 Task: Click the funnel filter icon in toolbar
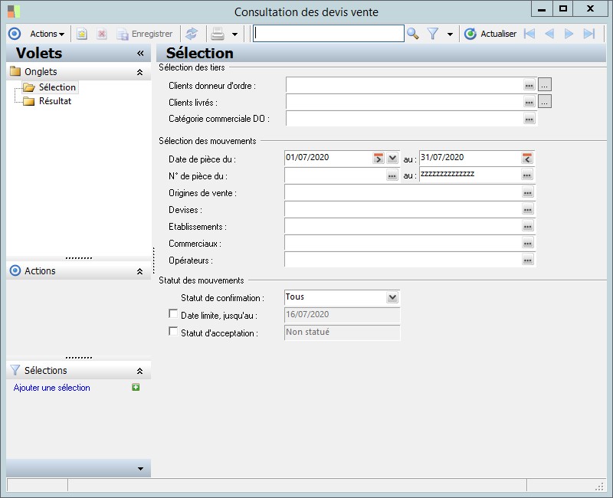tap(433, 34)
